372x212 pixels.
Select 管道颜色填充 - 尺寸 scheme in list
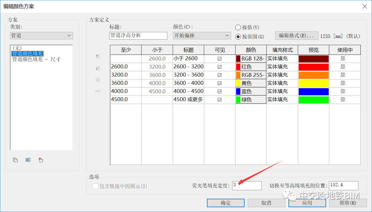[36, 59]
